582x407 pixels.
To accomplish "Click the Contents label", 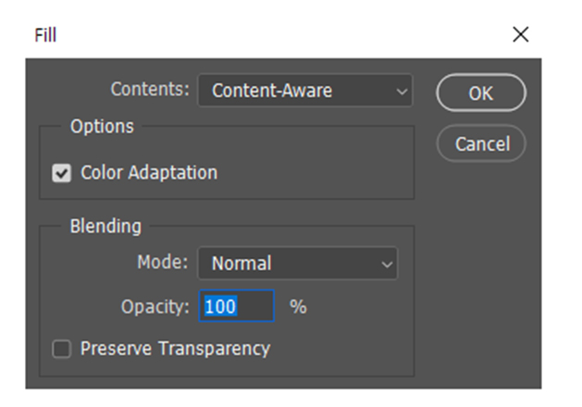I will point(150,90).
